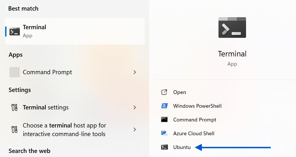The width and height of the screenshot is (296, 157).
Task: Click the Terminal icon in Best match
Action: pyautogui.click(x=15, y=32)
